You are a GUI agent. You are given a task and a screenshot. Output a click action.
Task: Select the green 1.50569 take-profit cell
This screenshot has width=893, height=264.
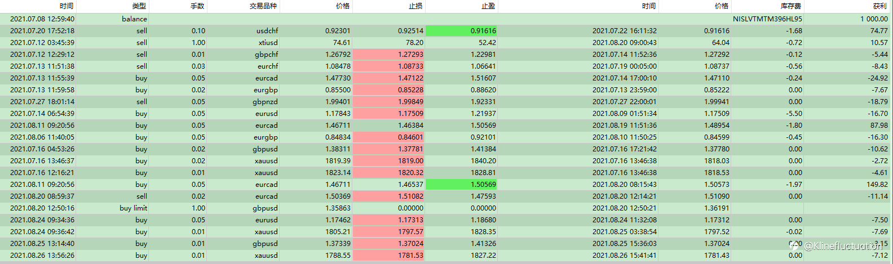pos(462,184)
